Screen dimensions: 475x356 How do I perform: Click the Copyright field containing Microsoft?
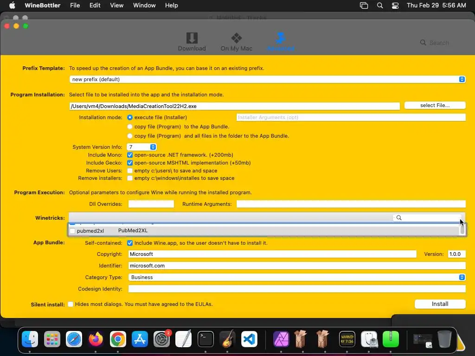[x=272, y=254]
